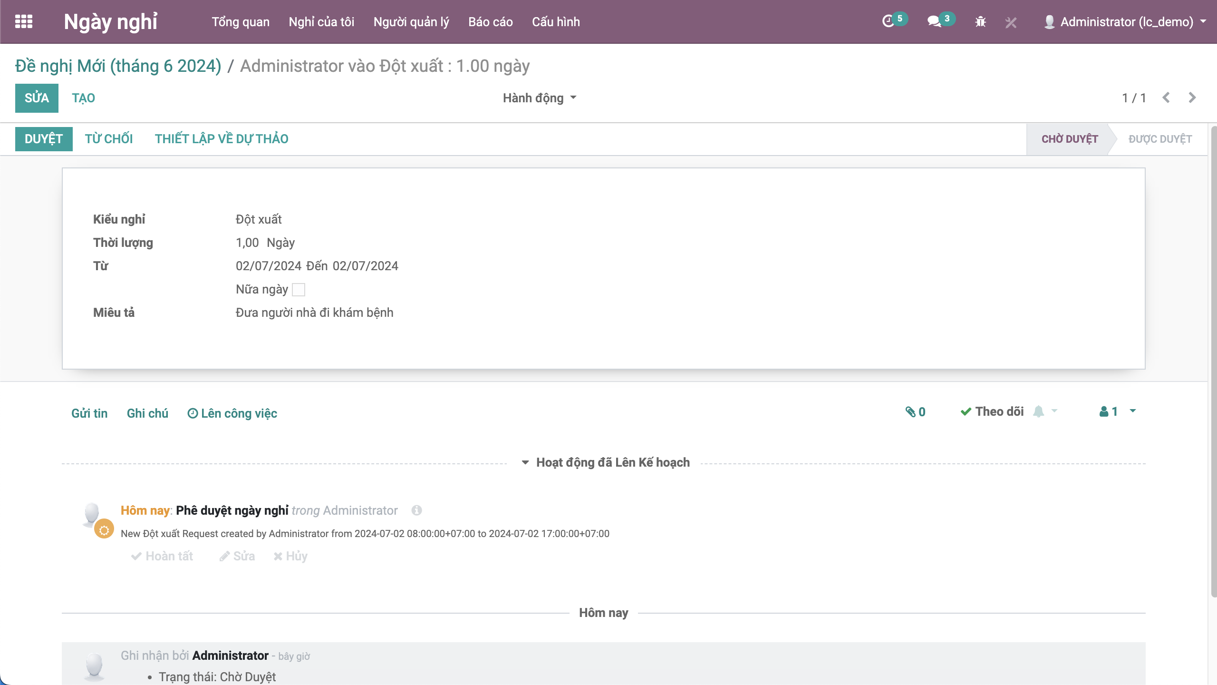
Task: Open the apps grid menu icon
Action: (24, 21)
